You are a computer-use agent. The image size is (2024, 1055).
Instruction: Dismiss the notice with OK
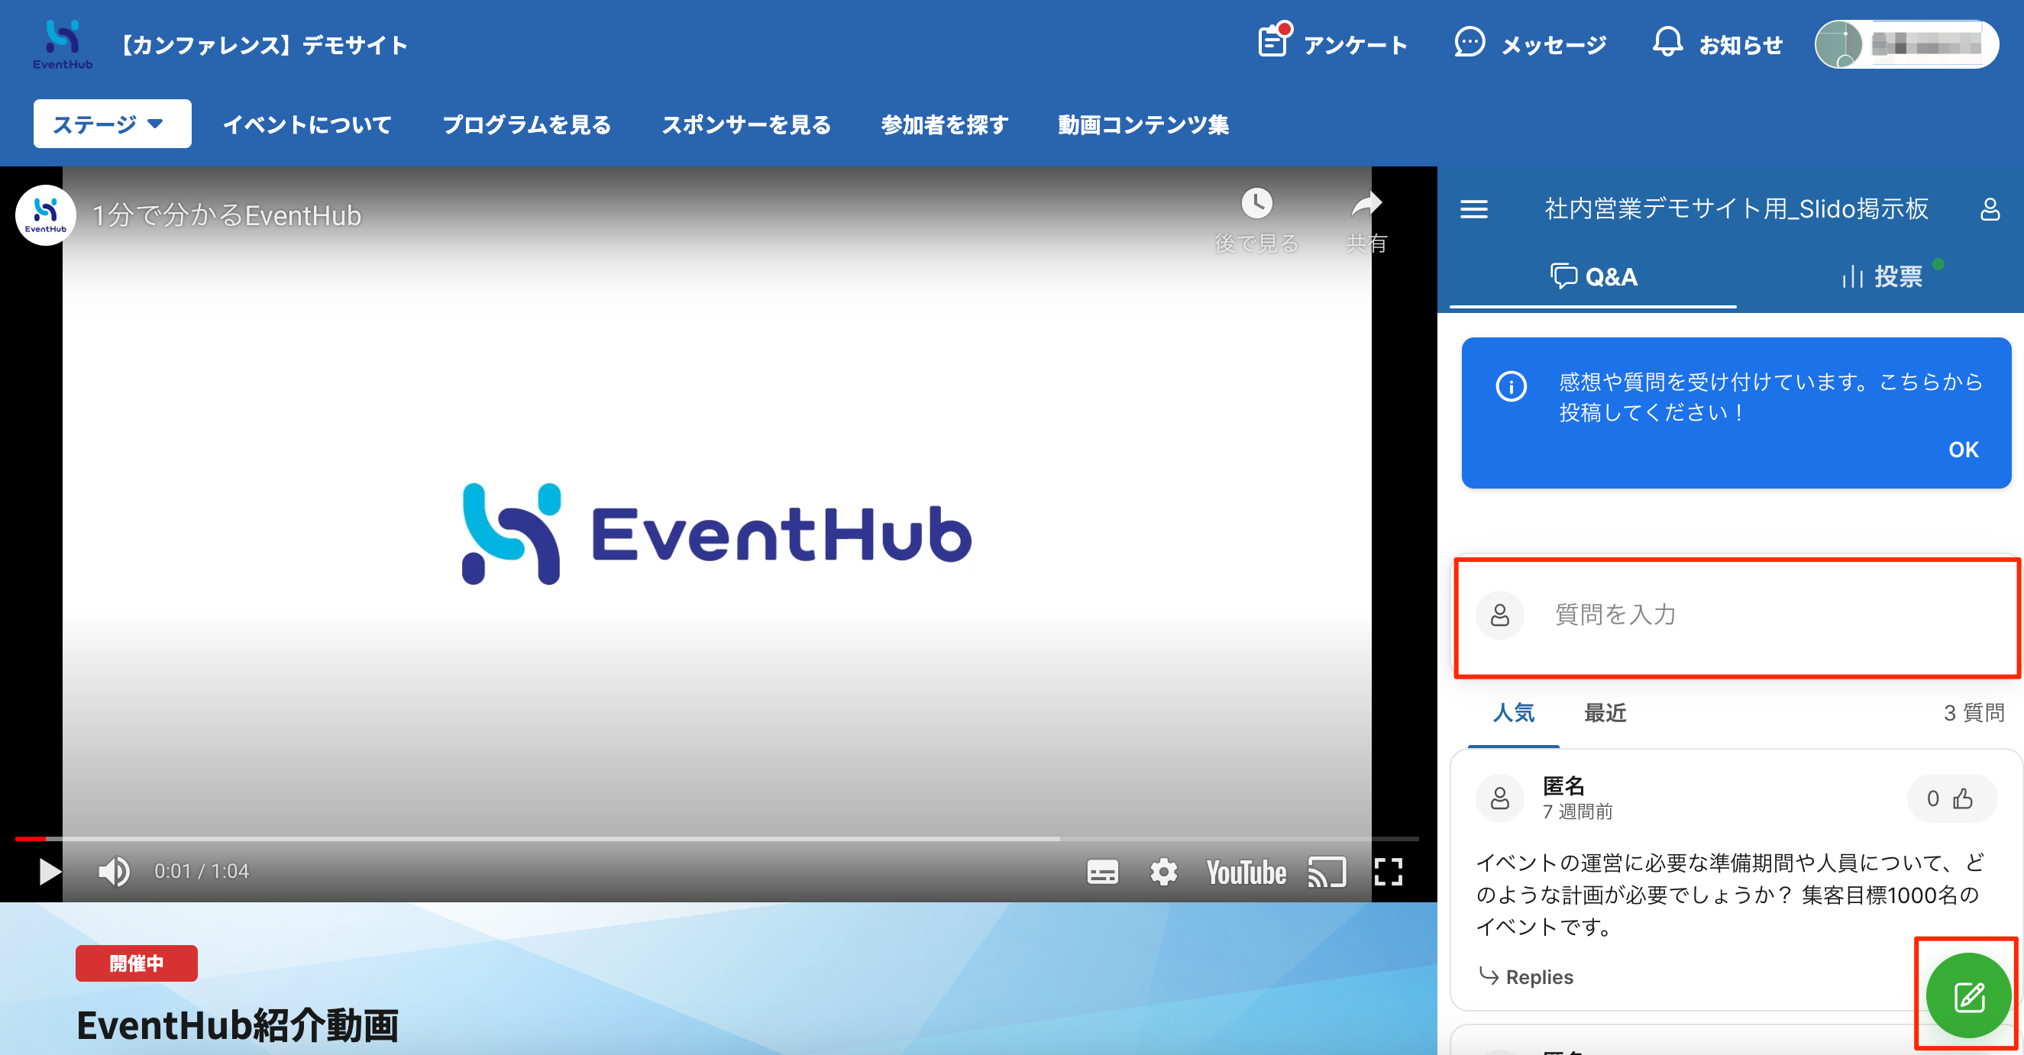(x=1964, y=450)
